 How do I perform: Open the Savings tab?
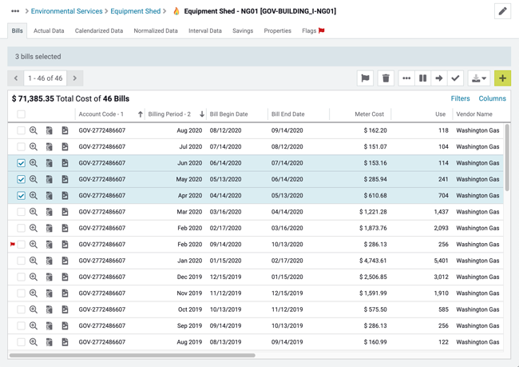[x=243, y=30]
